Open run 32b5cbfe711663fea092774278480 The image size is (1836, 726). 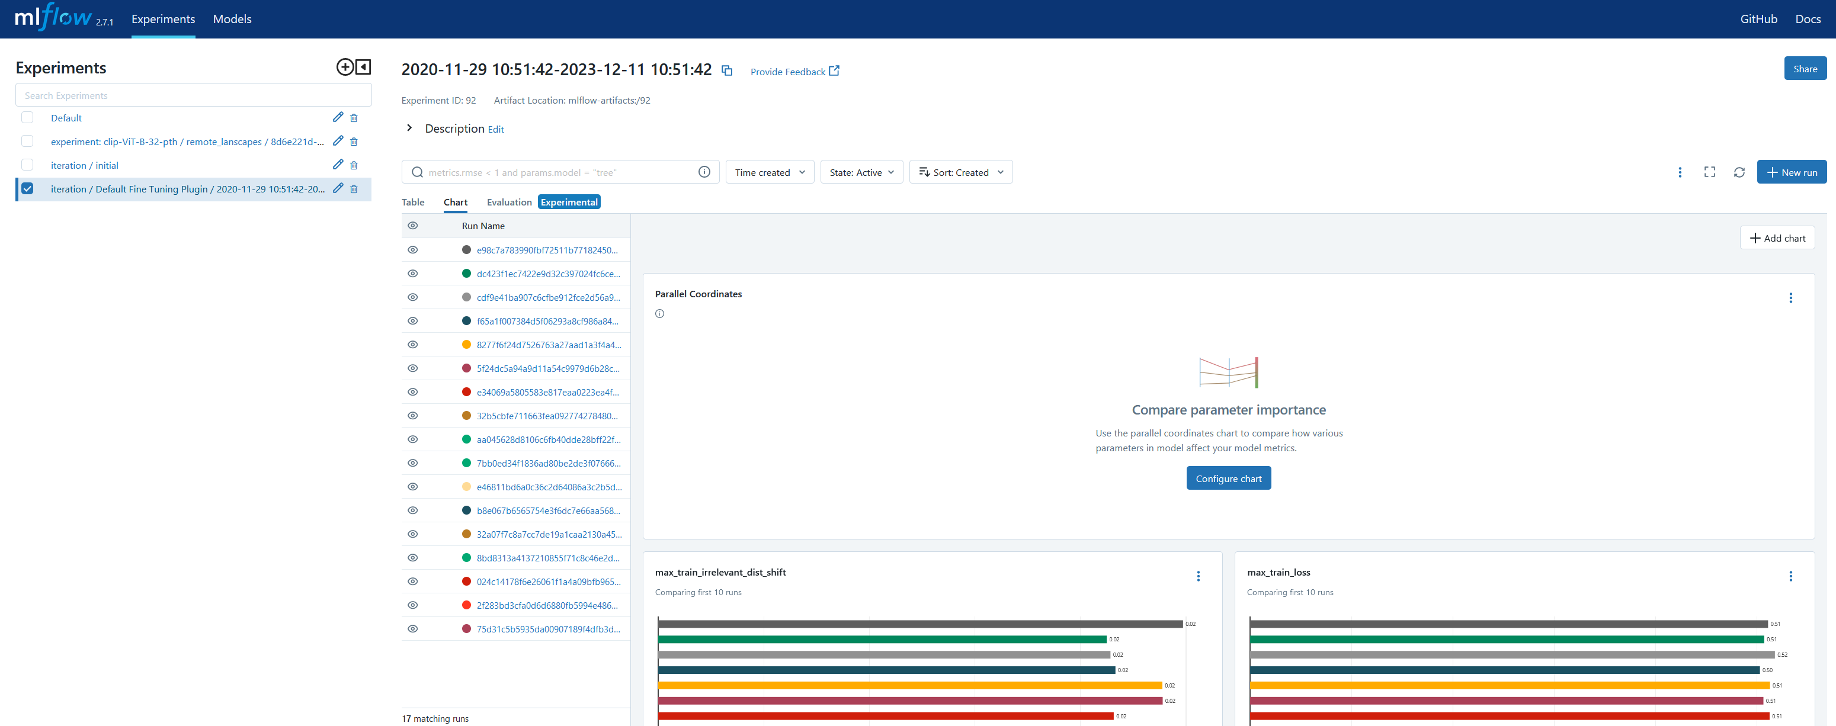pos(547,415)
